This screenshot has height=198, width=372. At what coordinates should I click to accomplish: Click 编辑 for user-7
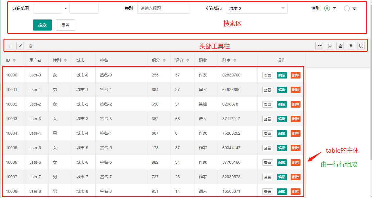pyautogui.click(x=282, y=177)
